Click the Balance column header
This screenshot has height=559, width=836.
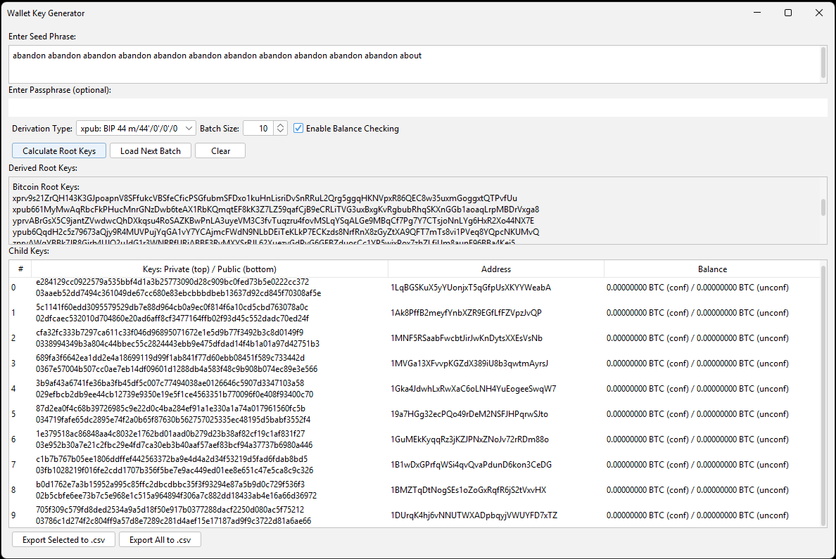[712, 269]
